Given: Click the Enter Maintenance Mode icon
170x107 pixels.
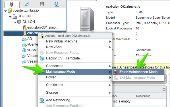Looking at the screenshot, I should click(116, 72).
